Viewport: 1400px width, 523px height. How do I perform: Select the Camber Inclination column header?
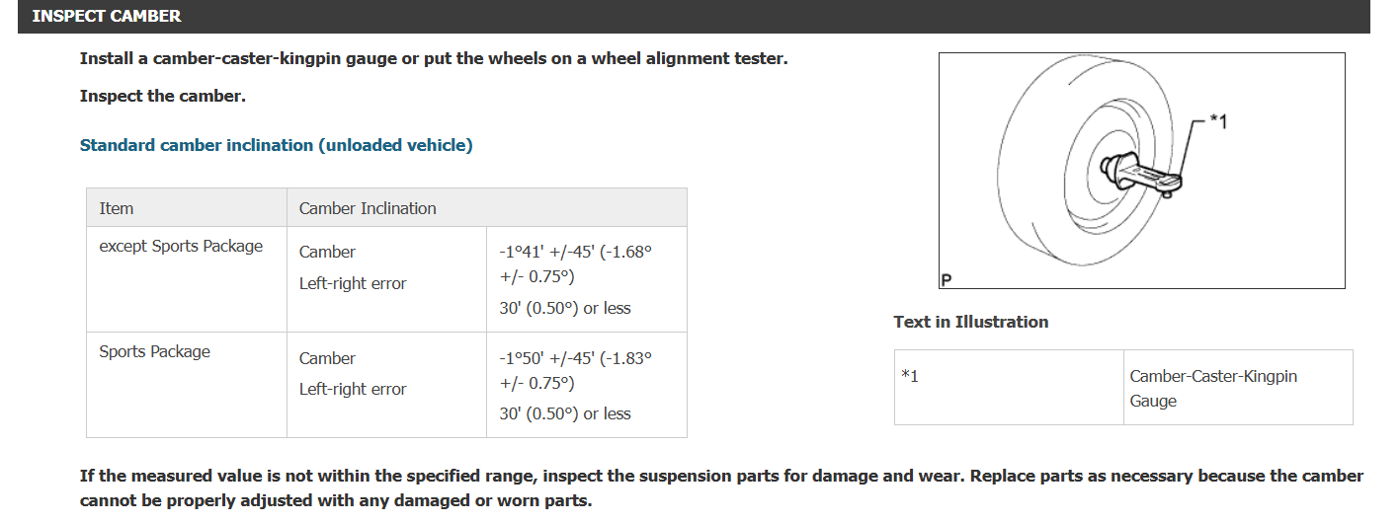pos(368,208)
